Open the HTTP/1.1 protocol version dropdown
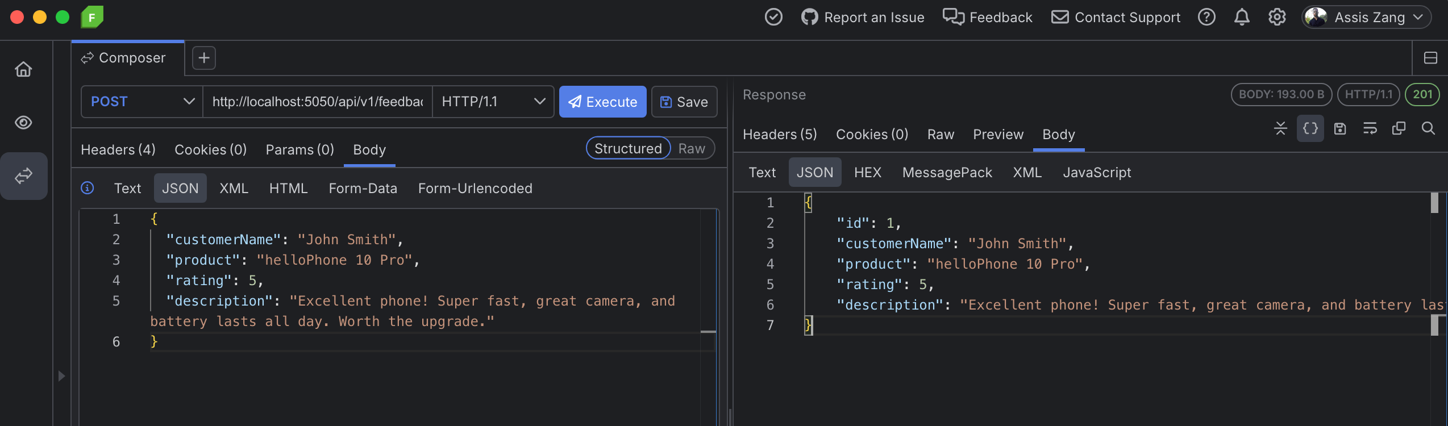This screenshot has height=426, width=1448. pyautogui.click(x=493, y=102)
